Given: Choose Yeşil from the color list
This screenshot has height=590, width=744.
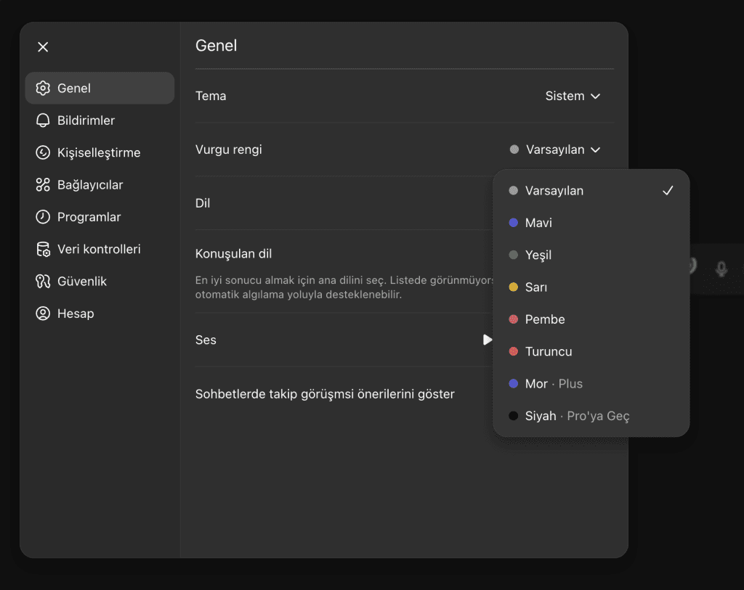Looking at the screenshot, I should 538,255.
